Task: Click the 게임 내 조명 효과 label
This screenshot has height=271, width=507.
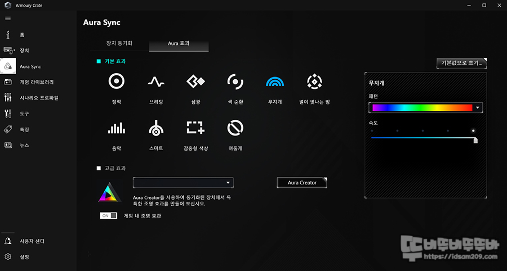Action: [143, 216]
